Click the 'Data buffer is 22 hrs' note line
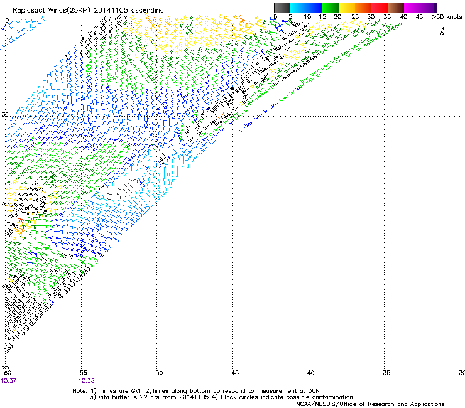This screenshot has width=465, height=408. coord(221,397)
